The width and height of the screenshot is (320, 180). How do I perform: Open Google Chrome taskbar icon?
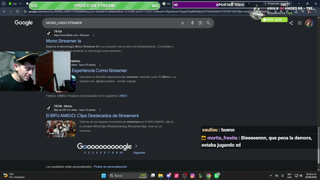[208, 176]
